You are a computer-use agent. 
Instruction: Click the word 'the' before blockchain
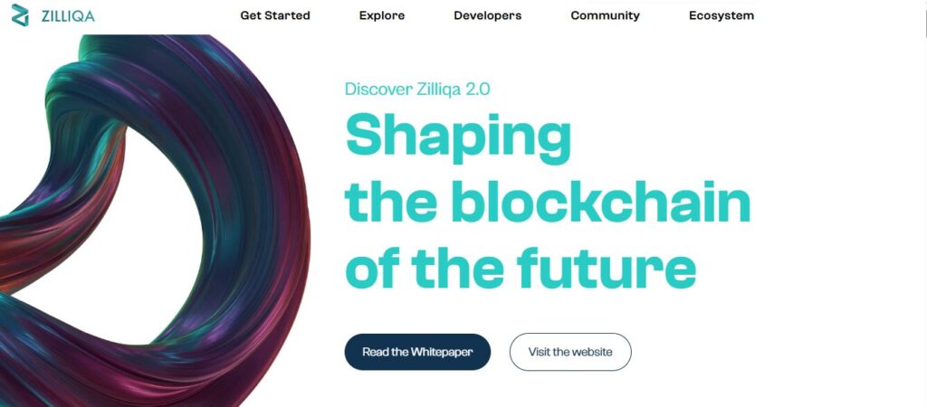pos(391,203)
